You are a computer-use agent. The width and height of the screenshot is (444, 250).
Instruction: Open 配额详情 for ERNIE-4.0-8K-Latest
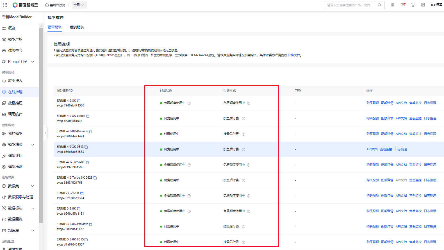click(387, 119)
